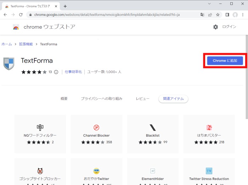Click the Chrome に追加 button
248x185 pixels.
coord(225,61)
